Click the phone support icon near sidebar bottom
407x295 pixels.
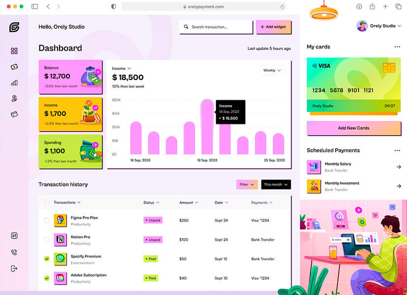[x=14, y=252]
